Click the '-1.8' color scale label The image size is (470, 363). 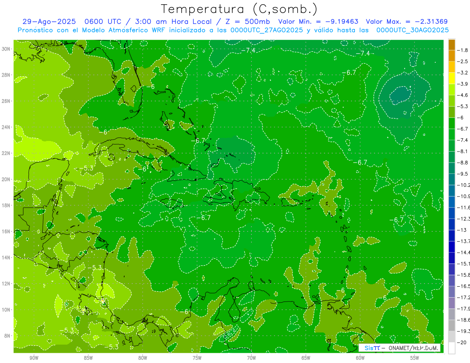click(463, 50)
